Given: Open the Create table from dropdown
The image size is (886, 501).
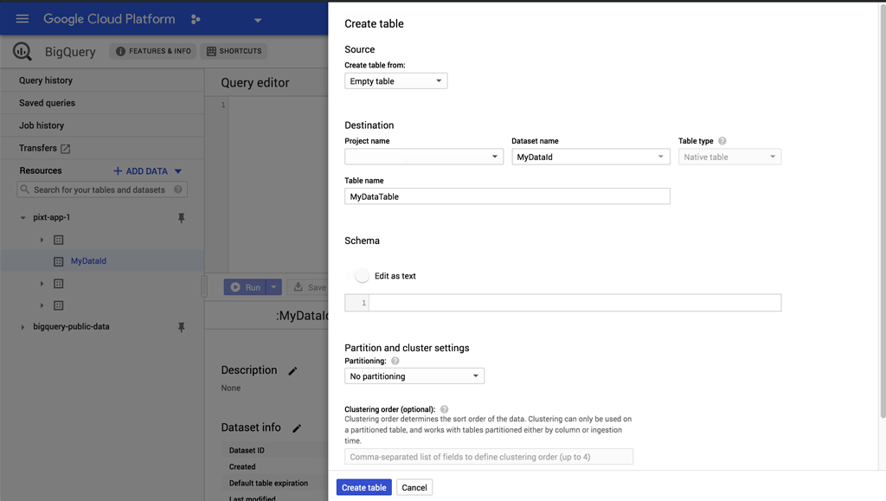Looking at the screenshot, I should 396,80.
